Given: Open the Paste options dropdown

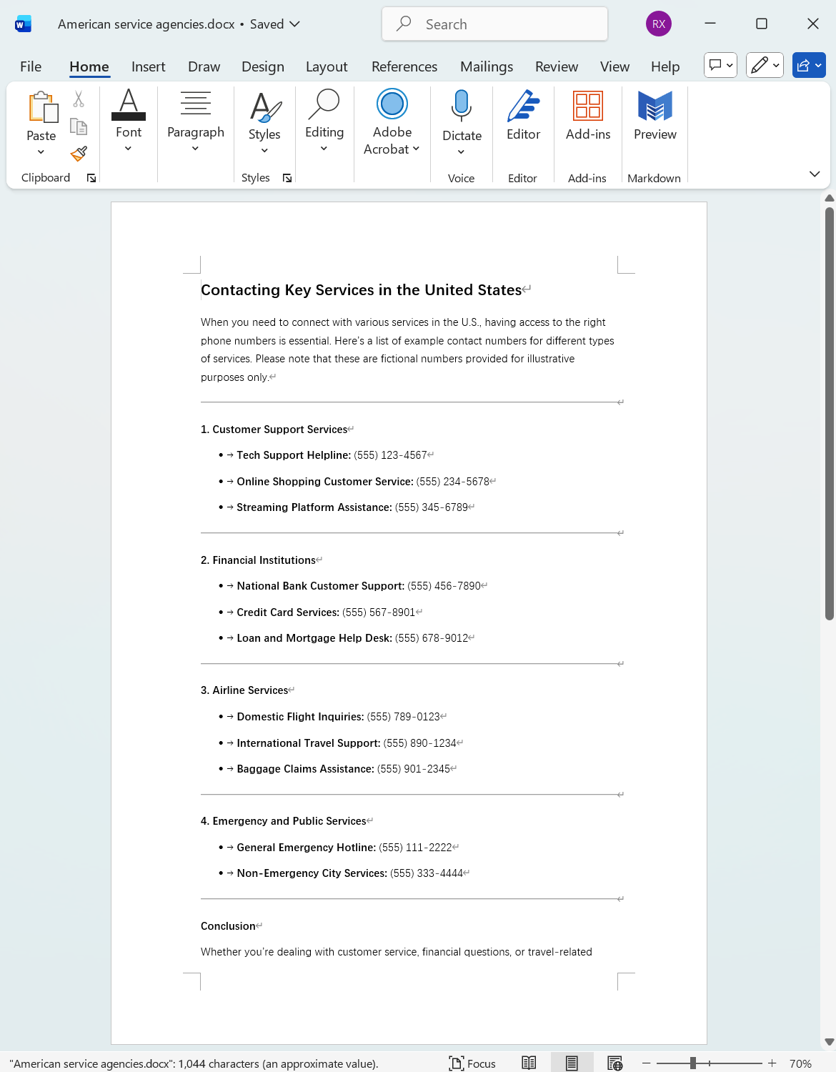Looking at the screenshot, I should [41, 151].
